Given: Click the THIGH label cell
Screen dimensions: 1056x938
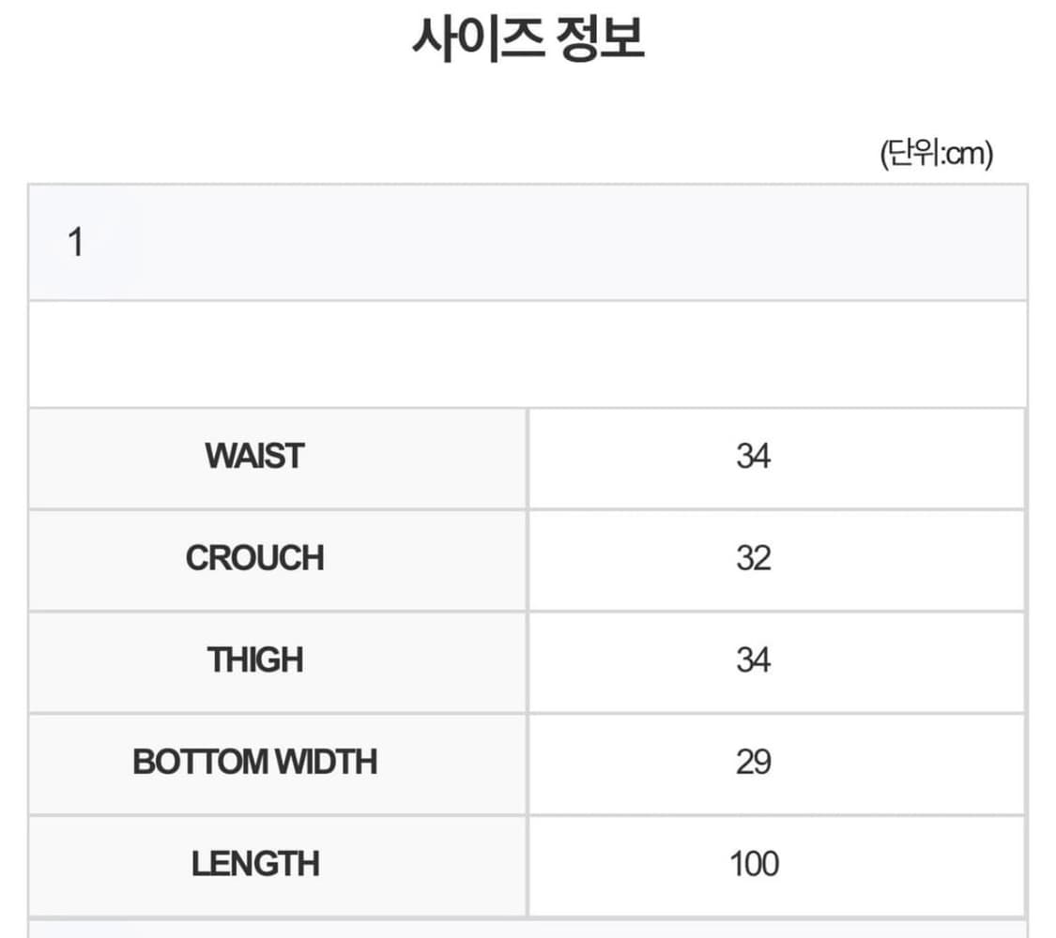Looking at the screenshot, I should (255, 660).
